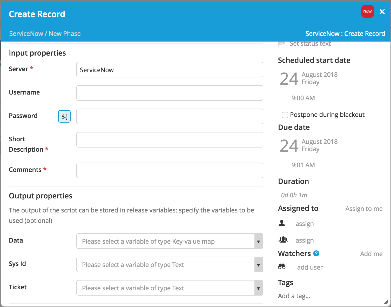The image size is (391, 307).
Task: Edit the 9:01 AM due time
Action: [x=303, y=165]
